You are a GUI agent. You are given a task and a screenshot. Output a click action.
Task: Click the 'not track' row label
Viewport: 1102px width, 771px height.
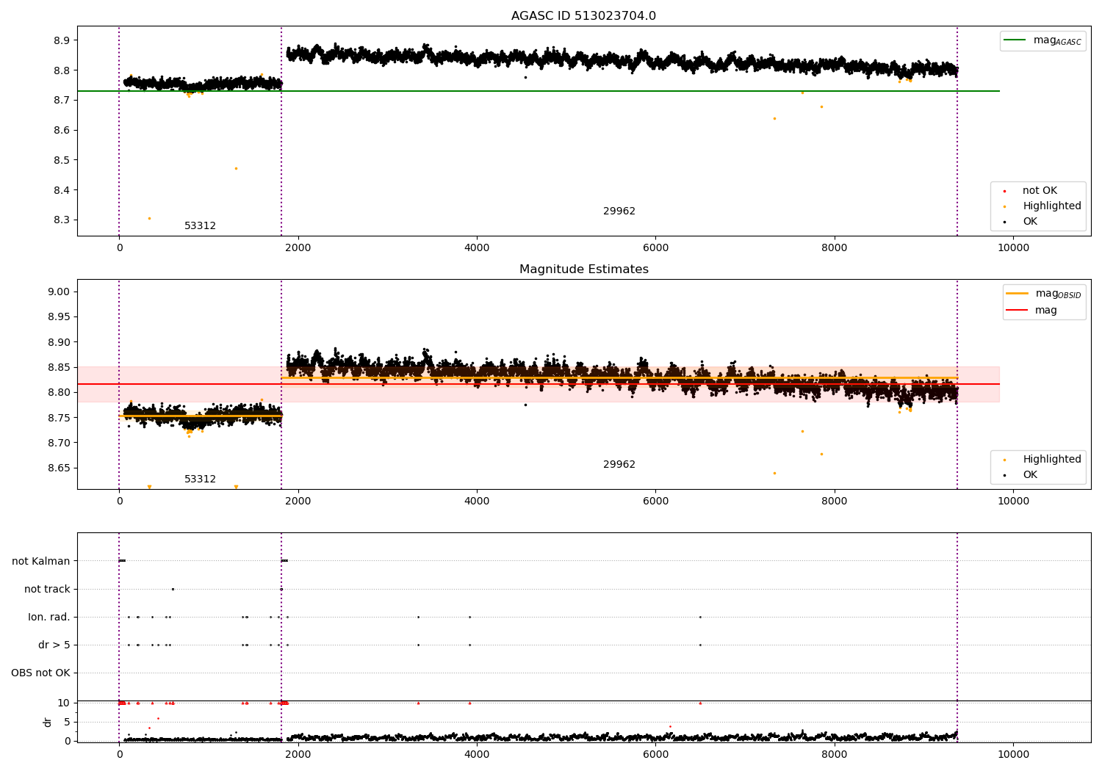pyautogui.click(x=47, y=590)
